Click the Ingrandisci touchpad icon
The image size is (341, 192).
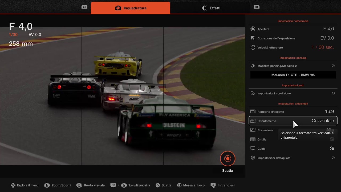pyautogui.click(x=213, y=185)
